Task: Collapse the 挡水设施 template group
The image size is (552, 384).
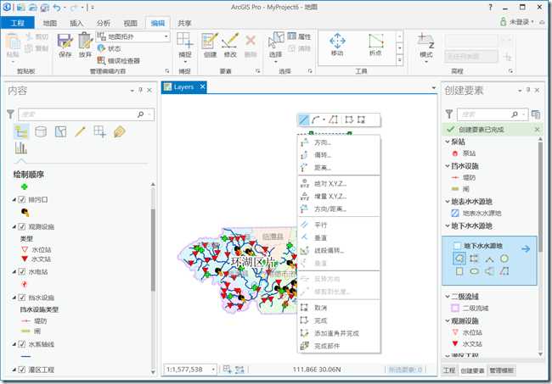Action: pos(447,166)
